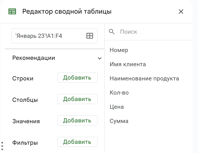The height and width of the screenshot is (153, 198).
Task: Open the Добавить dropdown for Строки
Action: [x=77, y=78]
